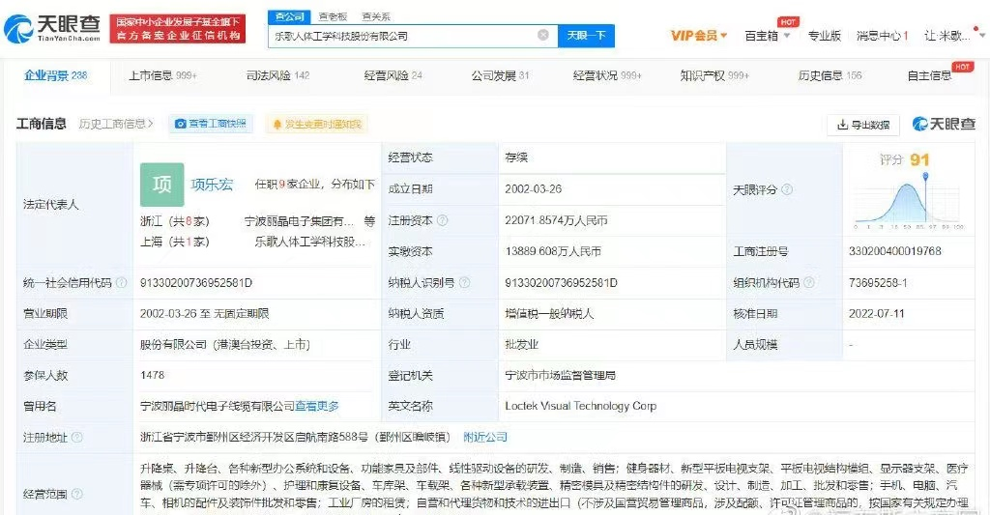Select the 查老板 search tab
The image size is (990, 515).
[333, 16]
